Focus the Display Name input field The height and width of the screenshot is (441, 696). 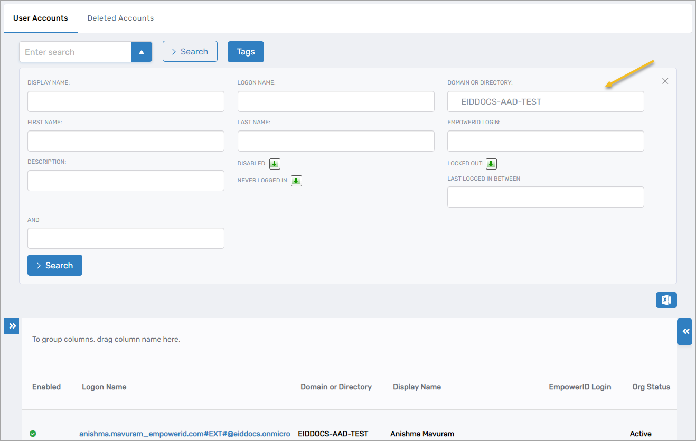126,101
